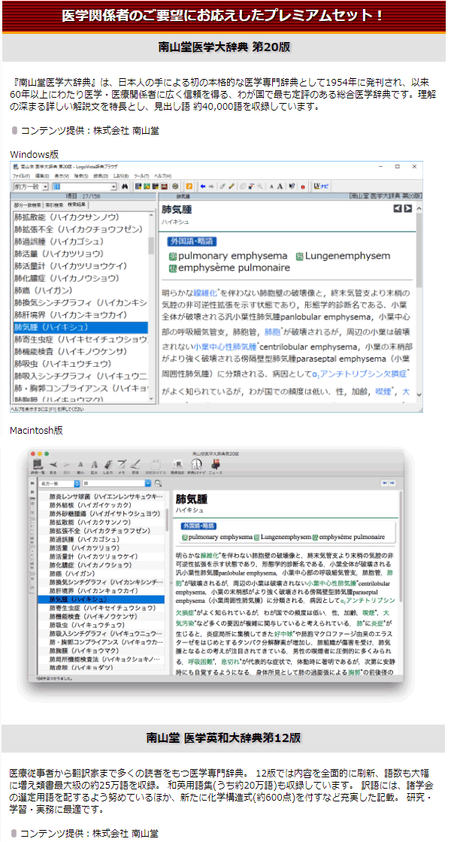Open the ヘルプ(H) menu
The height and width of the screenshot is (842, 451).
pos(162,176)
